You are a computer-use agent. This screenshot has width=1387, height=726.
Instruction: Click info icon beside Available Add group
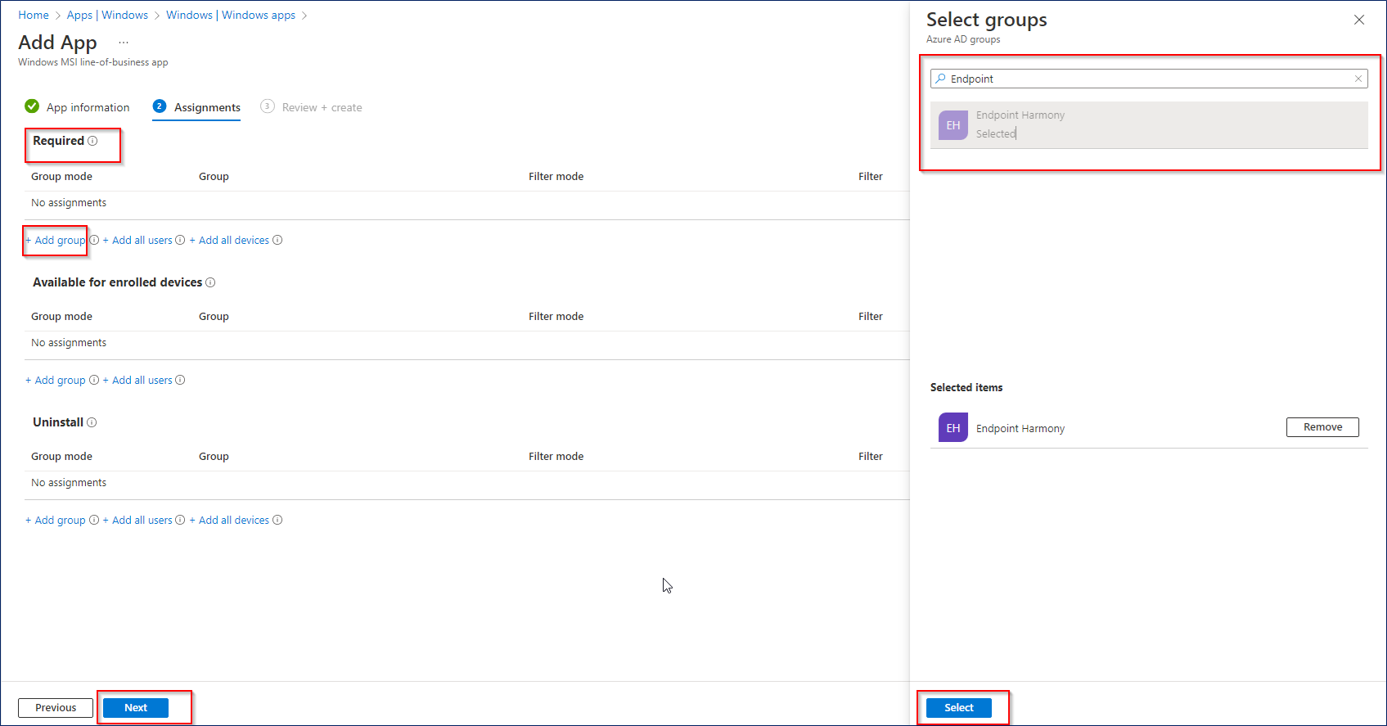[94, 380]
